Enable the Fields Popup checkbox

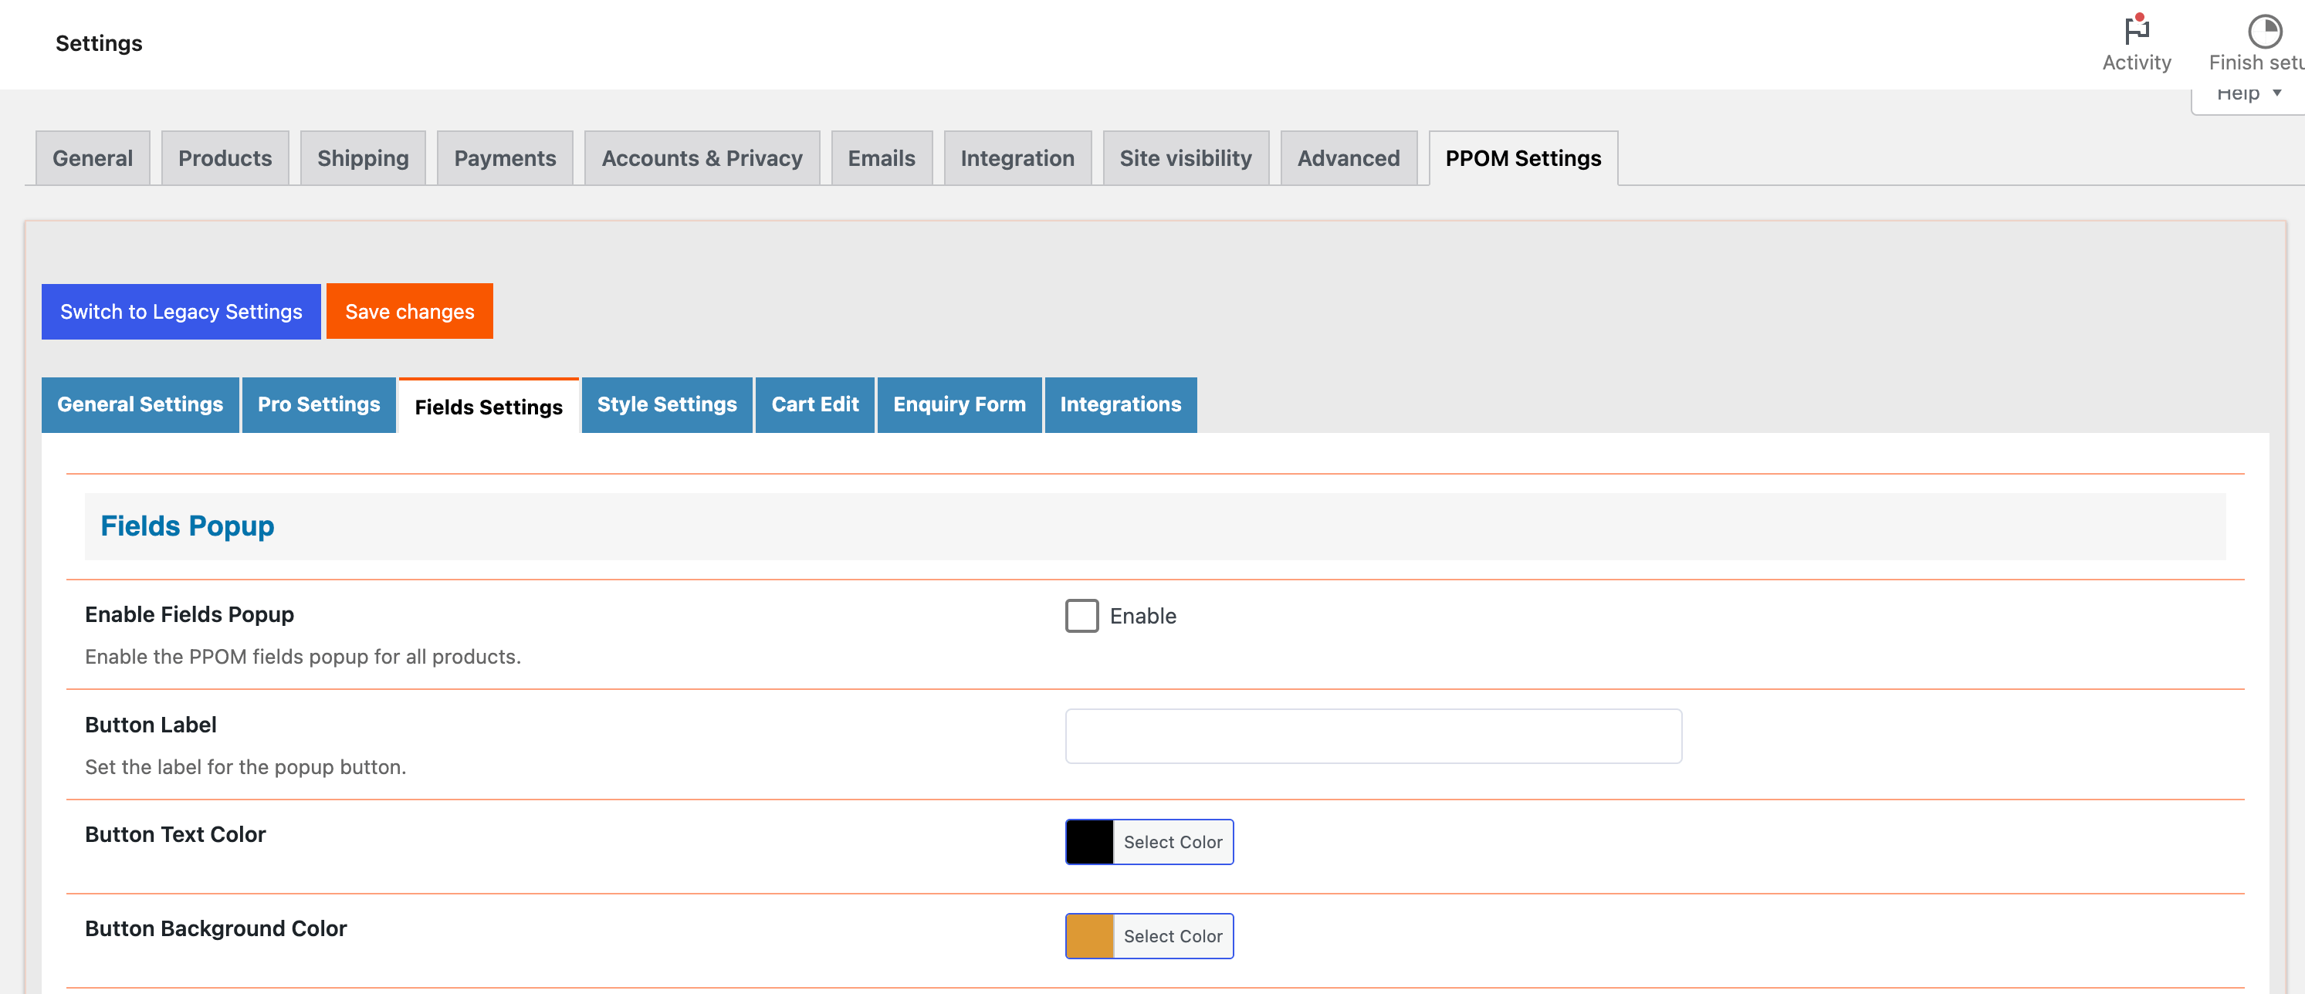tap(1081, 616)
